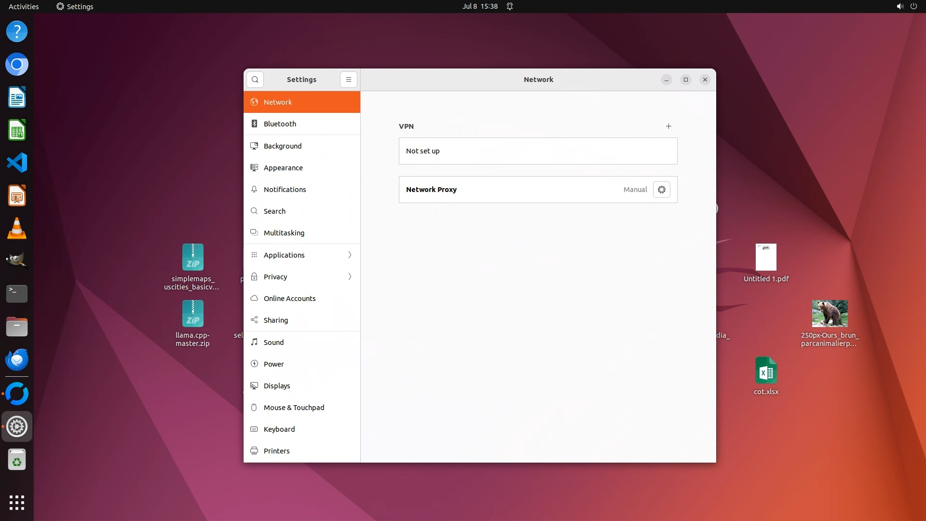926x521 pixels.
Task: Expand the Privacy submenu chevron
Action: 350,277
